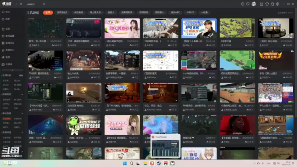The image size is (297, 167).
Task: Select the 迷失ARK category tab
Action: [x=175, y=13]
